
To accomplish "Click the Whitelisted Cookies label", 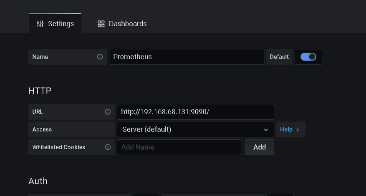I will click(x=59, y=147).
